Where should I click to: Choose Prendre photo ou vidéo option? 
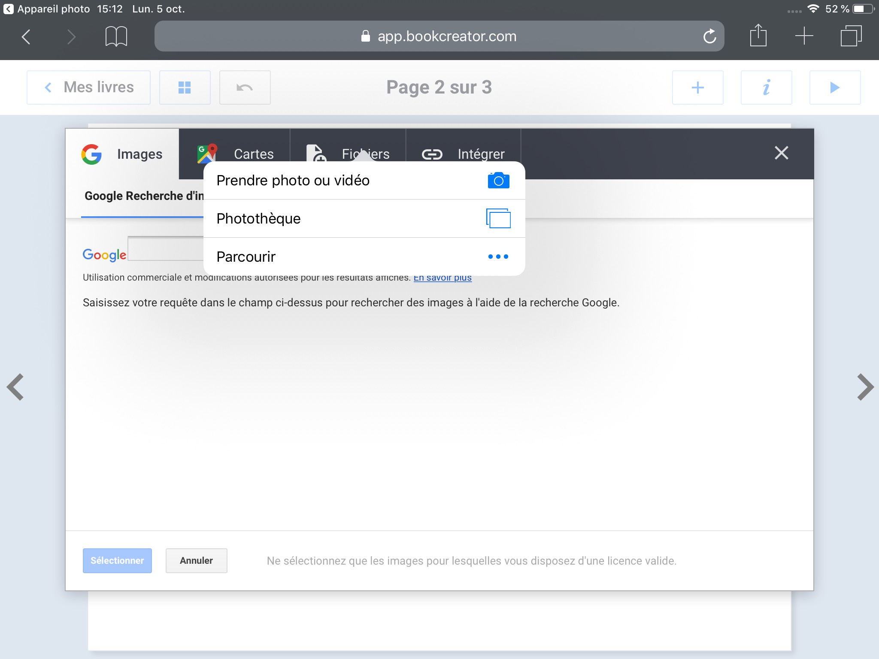pos(364,181)
